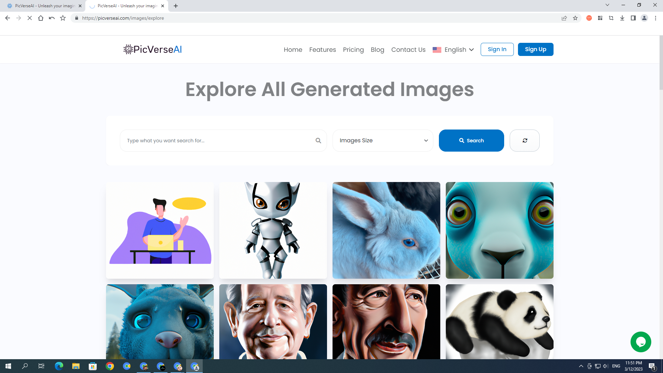The width and height of the screenshot is (663, 373).
Task: Click the share page icon in address bar
Action: coord(564,18)
